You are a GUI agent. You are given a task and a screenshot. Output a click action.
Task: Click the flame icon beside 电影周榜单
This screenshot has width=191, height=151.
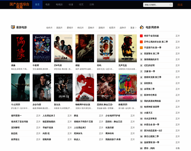pyautogui.click(x=142, y=27)
